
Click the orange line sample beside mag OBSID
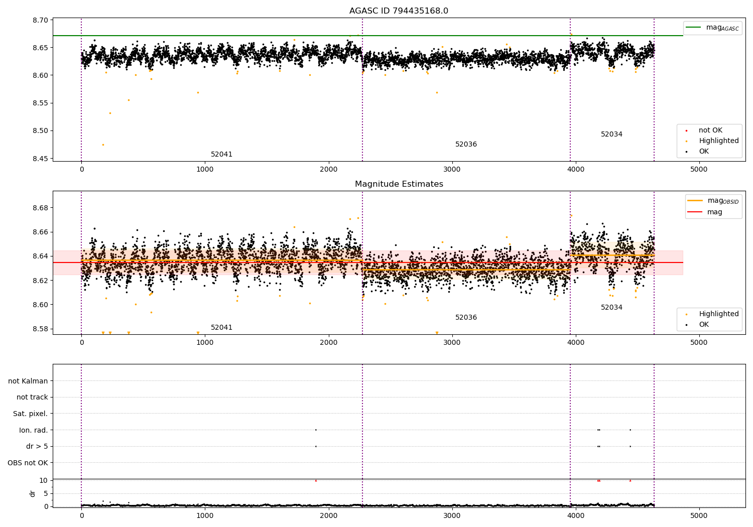click(x=695, y=201)
